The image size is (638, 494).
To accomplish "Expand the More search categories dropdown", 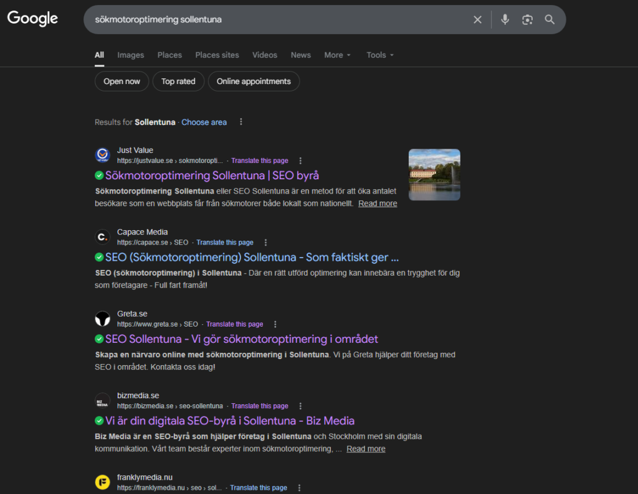I will (x=337, y=55).
